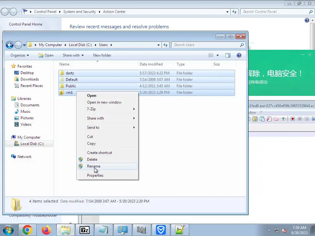Open Firefox from the taskbar
315x236 pixels.
pos(46,230)
